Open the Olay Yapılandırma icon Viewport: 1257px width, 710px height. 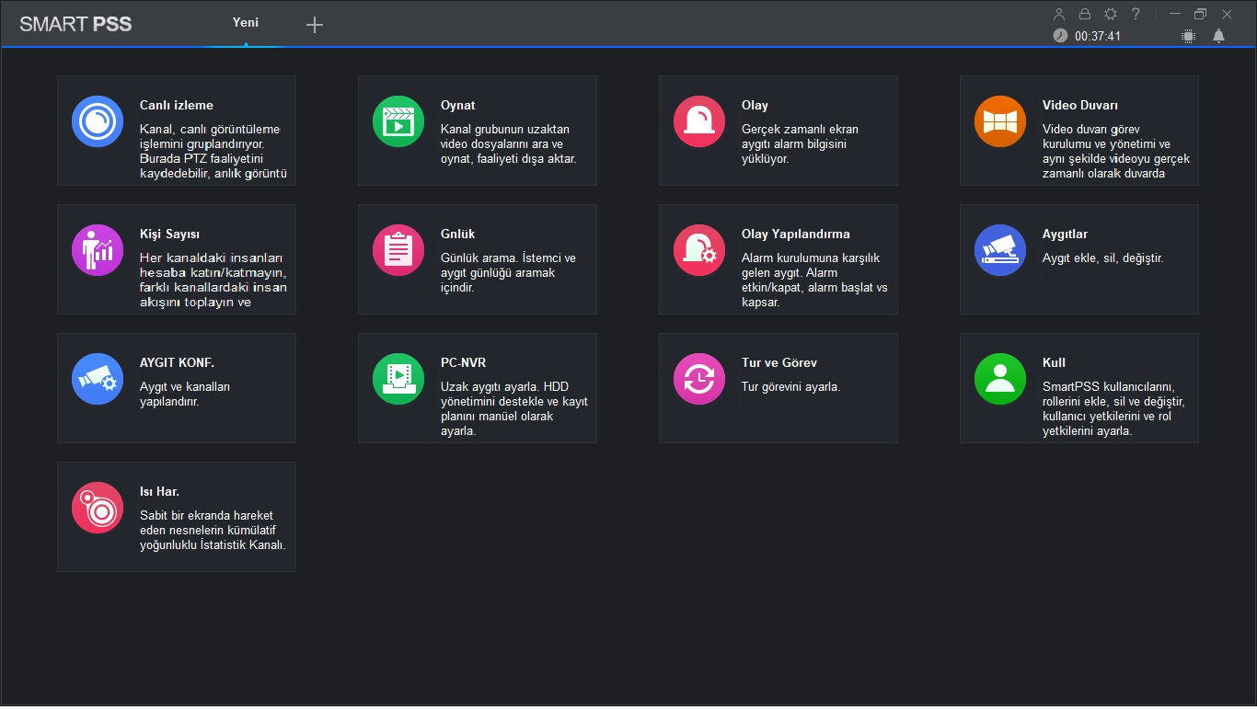coord(699,250)
